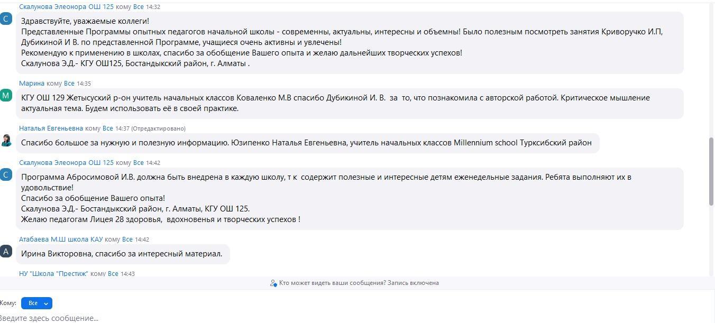
Task: Click the chat's vertical scrollbar thumb
Action: point(711,172)
